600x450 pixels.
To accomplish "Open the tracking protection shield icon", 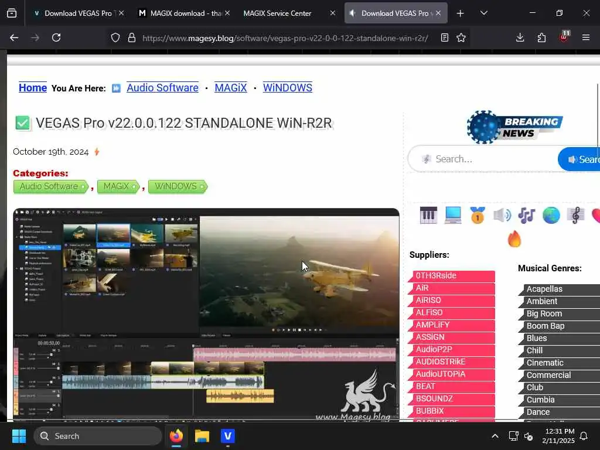I will (115, 37).
